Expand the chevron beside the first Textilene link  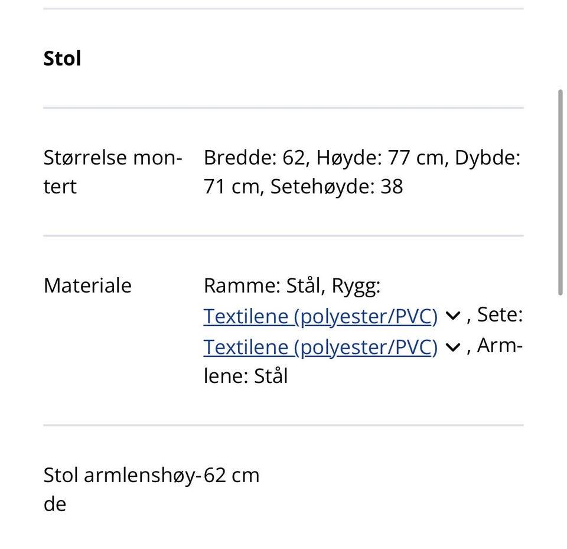[453, 316]
